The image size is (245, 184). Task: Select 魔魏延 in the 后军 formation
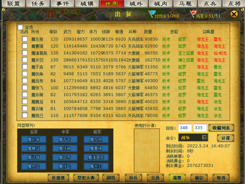click(x=34, y=148)
